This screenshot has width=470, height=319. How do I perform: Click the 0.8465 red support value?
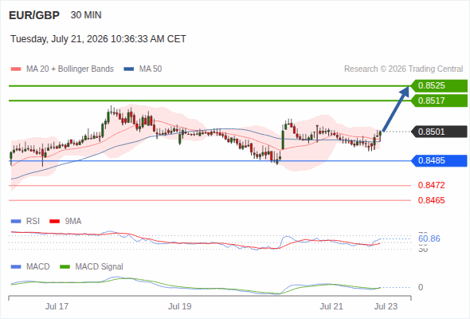coord(431,200)
